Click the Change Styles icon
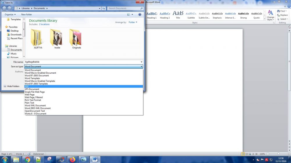The height and width of the screenshot is (163, 291). [270, 14]
